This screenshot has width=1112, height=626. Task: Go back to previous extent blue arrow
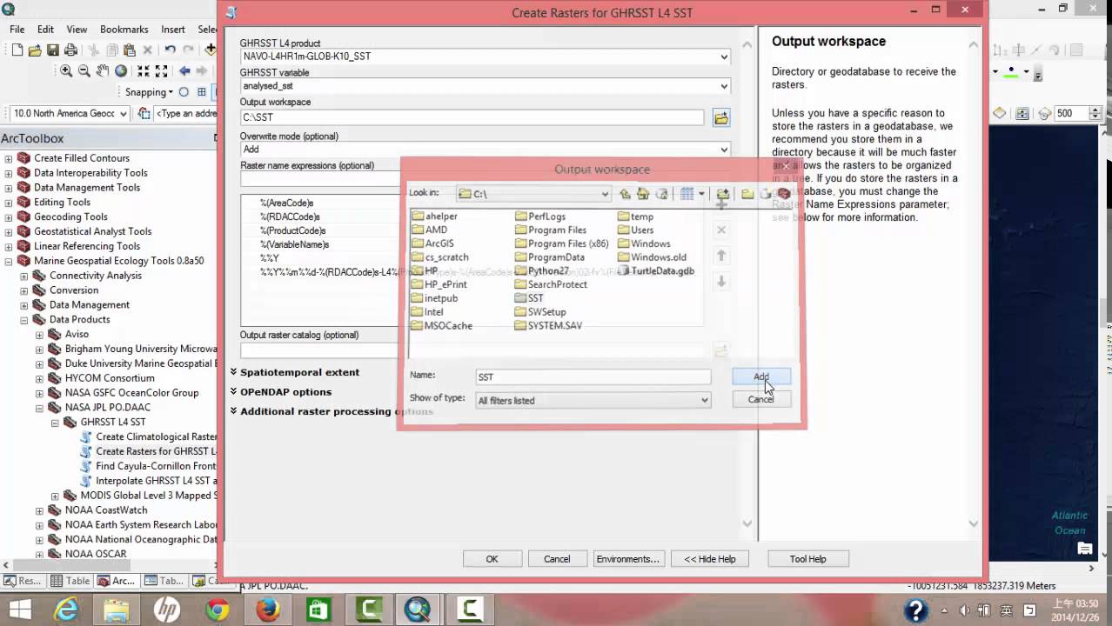coord(184,71)
